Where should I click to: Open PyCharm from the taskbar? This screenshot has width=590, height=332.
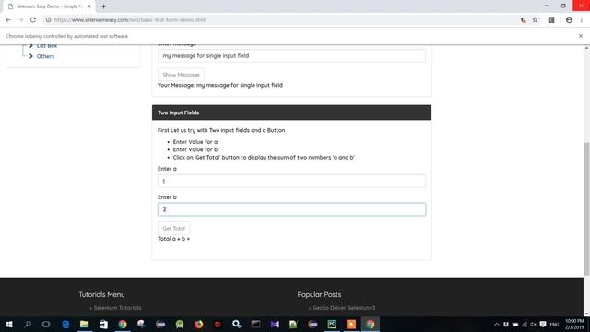[x=332, y=324]
